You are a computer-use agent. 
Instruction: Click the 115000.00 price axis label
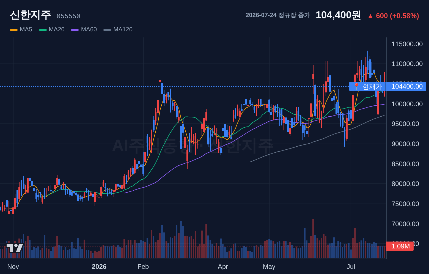click(x=407, y=44)
